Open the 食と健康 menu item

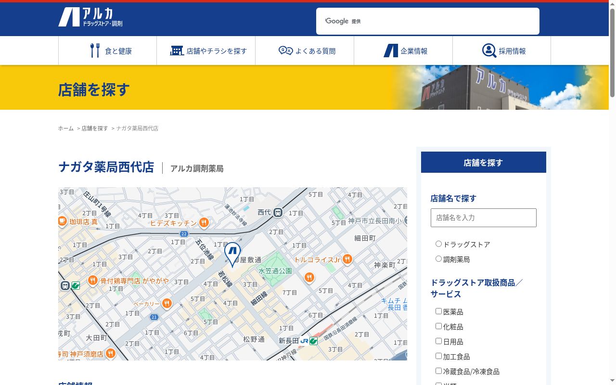click(107, 51)
